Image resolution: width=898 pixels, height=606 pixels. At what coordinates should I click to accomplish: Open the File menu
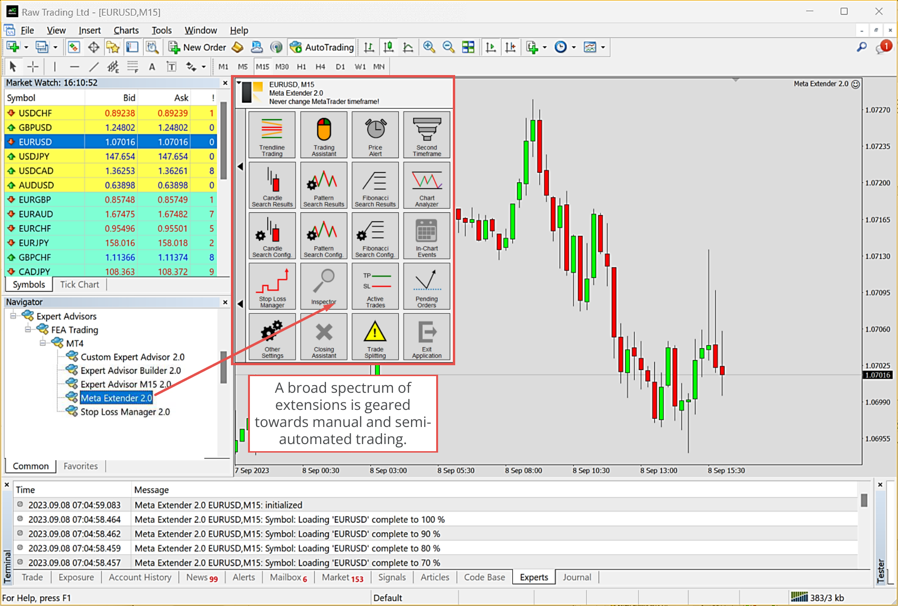point(27,30)
